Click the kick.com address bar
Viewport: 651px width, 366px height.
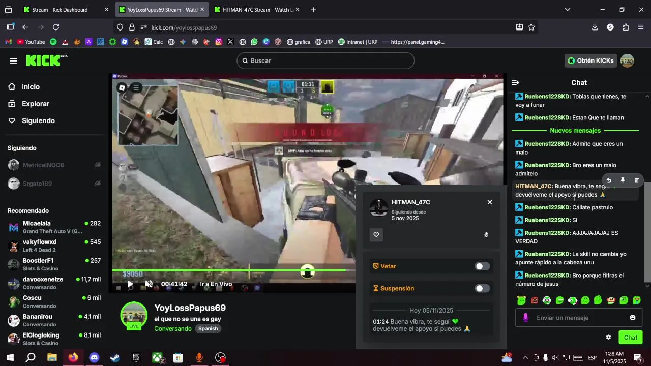(x=325, y=27)
